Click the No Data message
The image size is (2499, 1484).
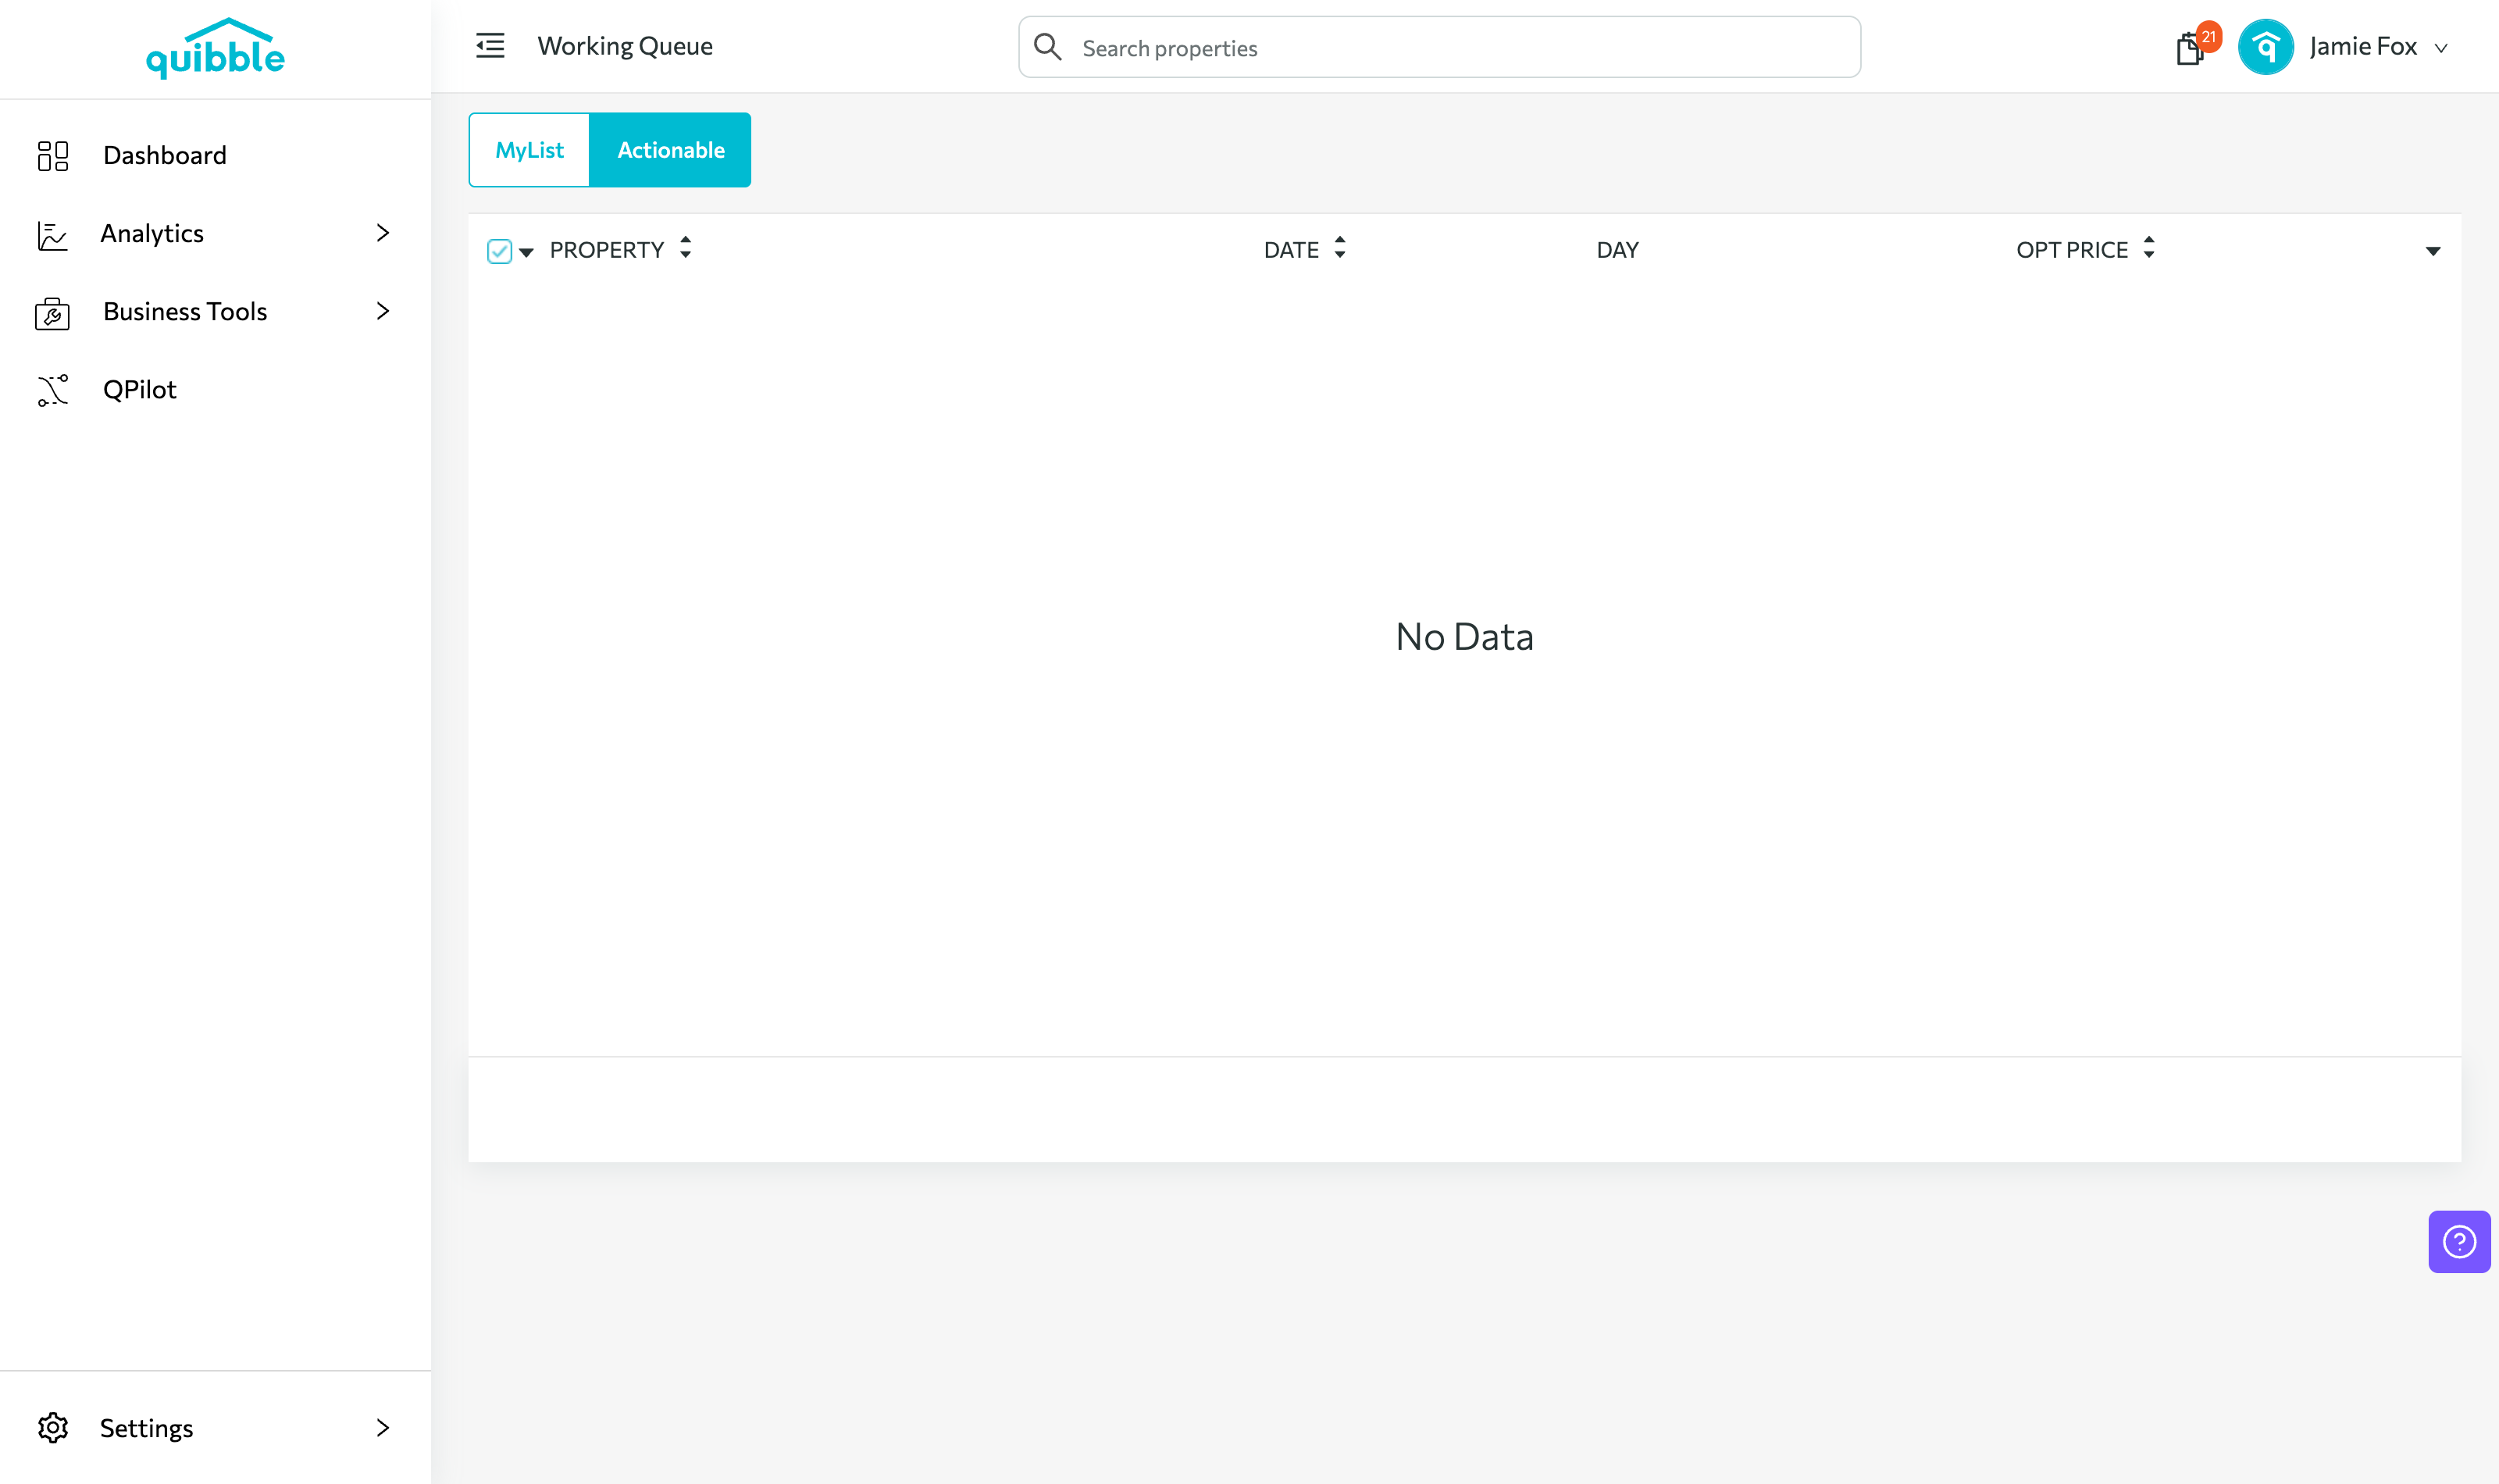[x=1464, y=636]
